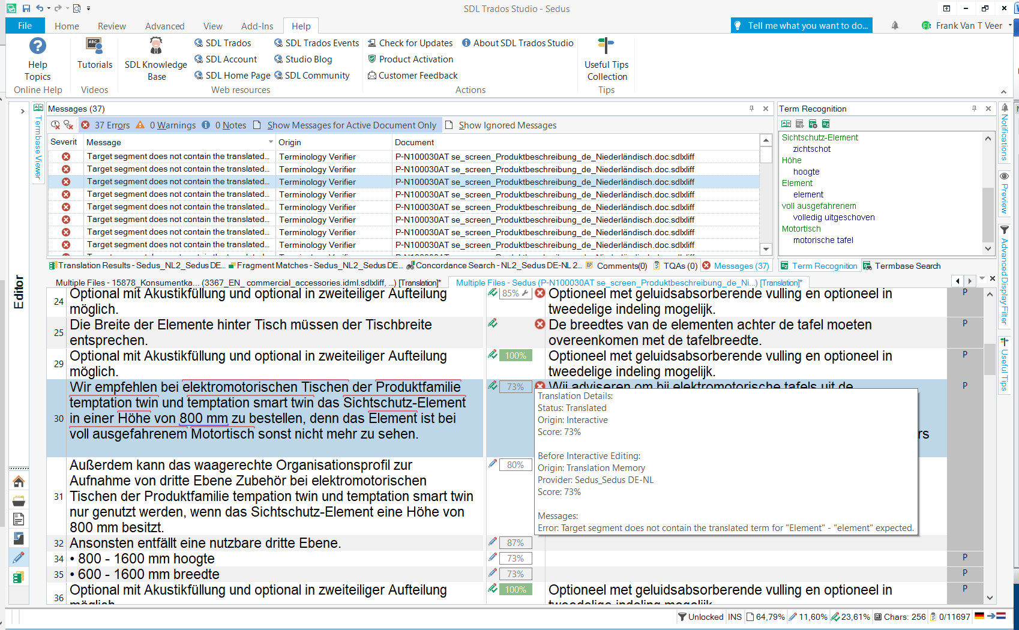Viewport: 1019px width, 630px height.
Task: Toggle Show Ignored Messages
Action: 500,125
